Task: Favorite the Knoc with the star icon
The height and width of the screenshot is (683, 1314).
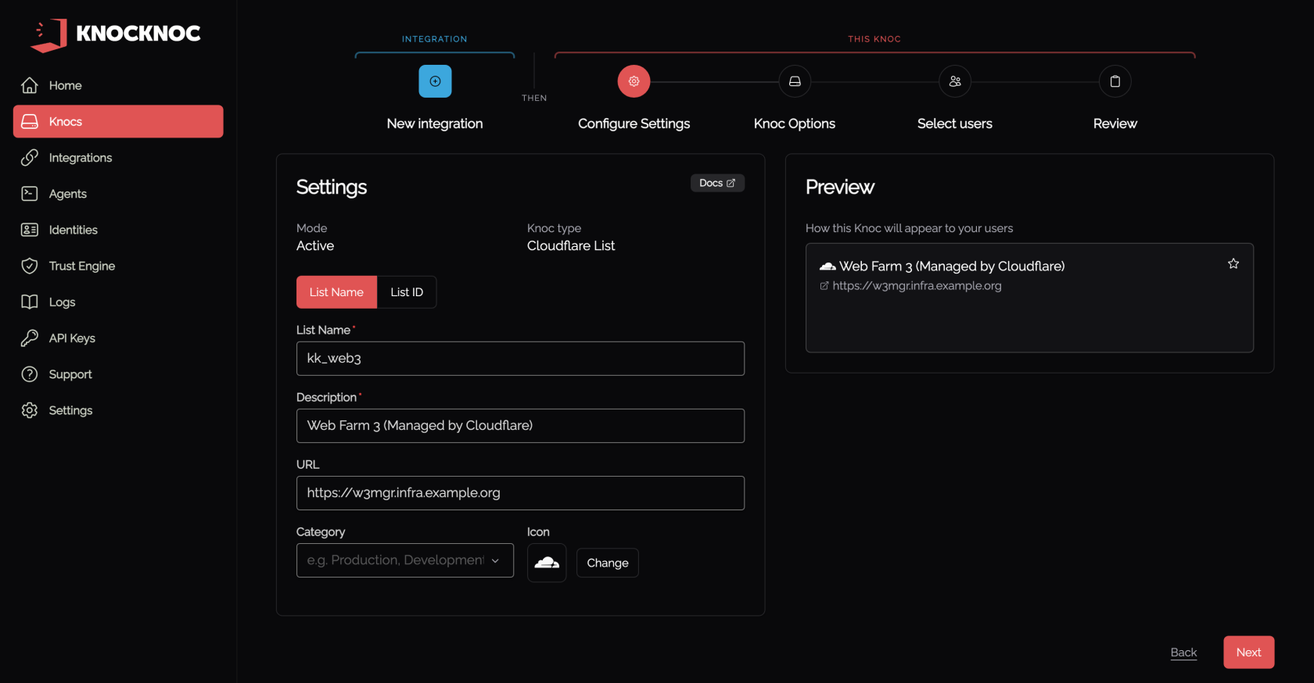Action: pos(1233,264)
